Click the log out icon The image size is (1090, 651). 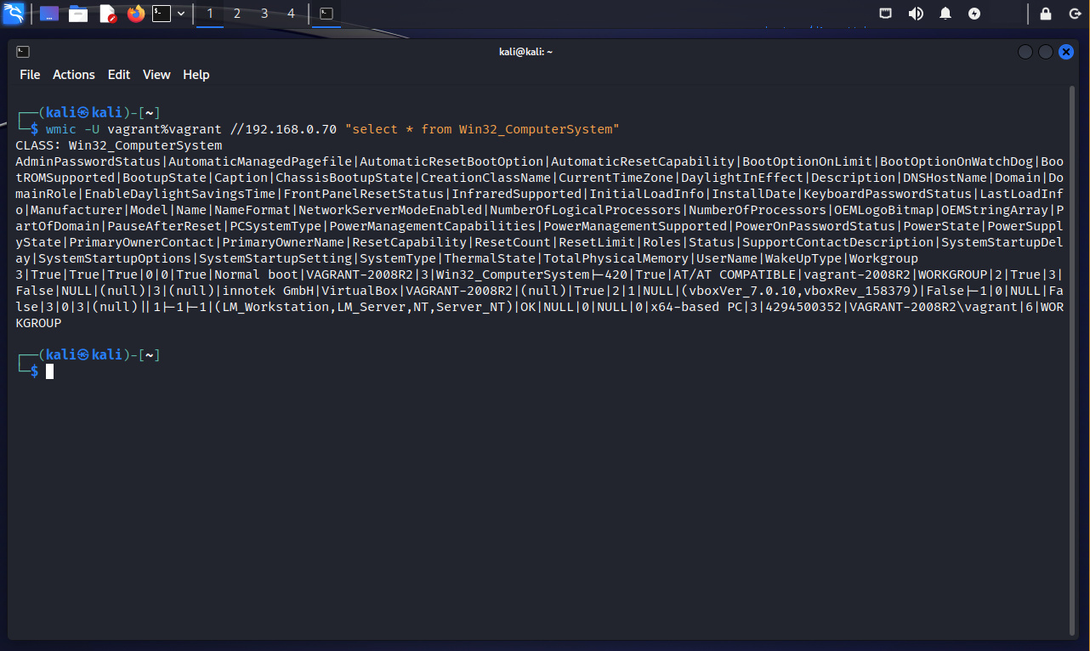pos(1072,14)
